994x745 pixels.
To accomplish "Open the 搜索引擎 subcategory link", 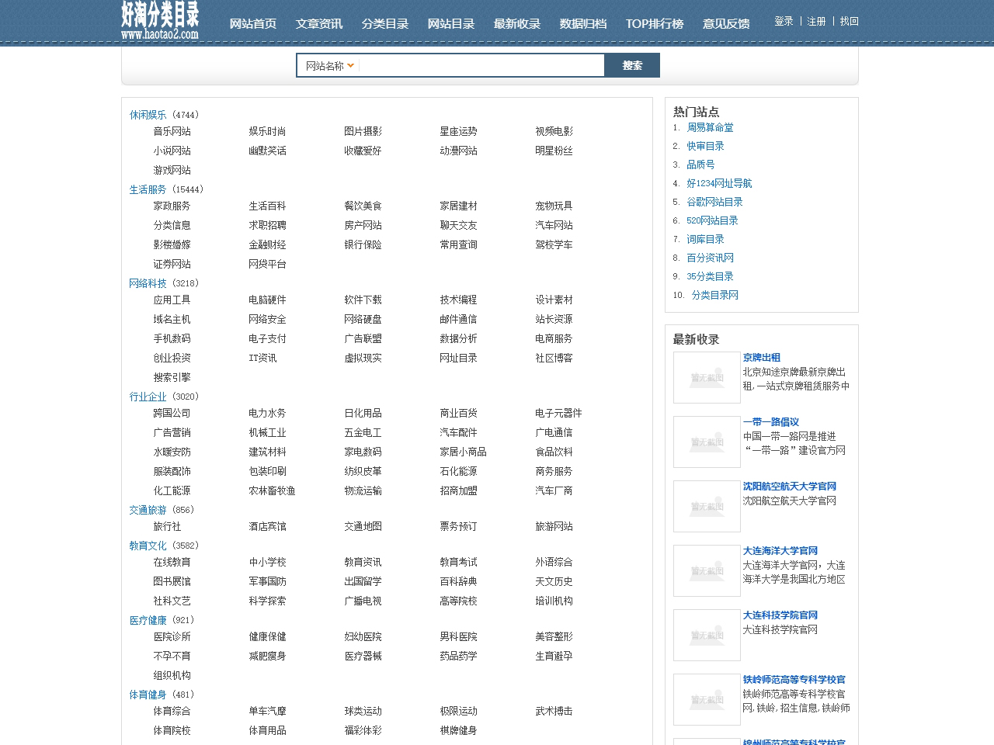I will (172, 378).
